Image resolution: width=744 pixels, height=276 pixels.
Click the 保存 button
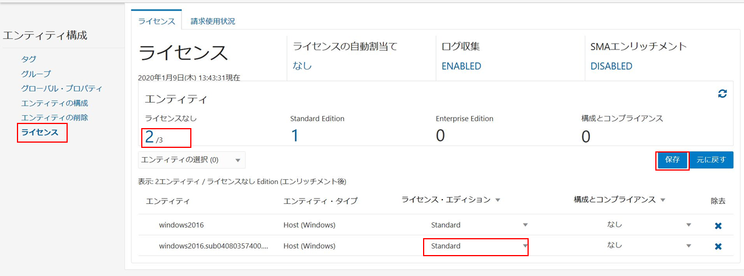(x=672, y=160)
